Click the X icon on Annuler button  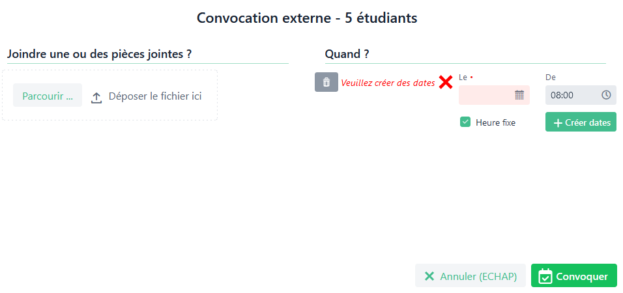[x=429, y=276]
